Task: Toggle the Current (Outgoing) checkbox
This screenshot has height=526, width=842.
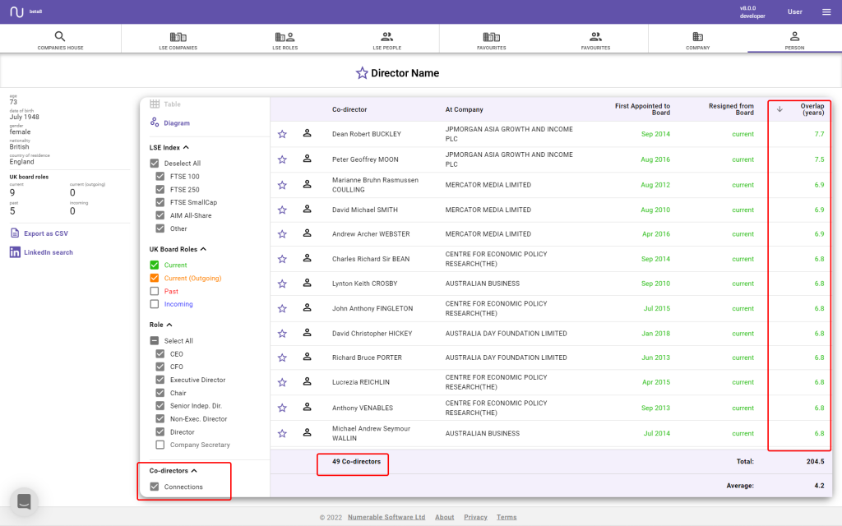Action: [155, 278]
